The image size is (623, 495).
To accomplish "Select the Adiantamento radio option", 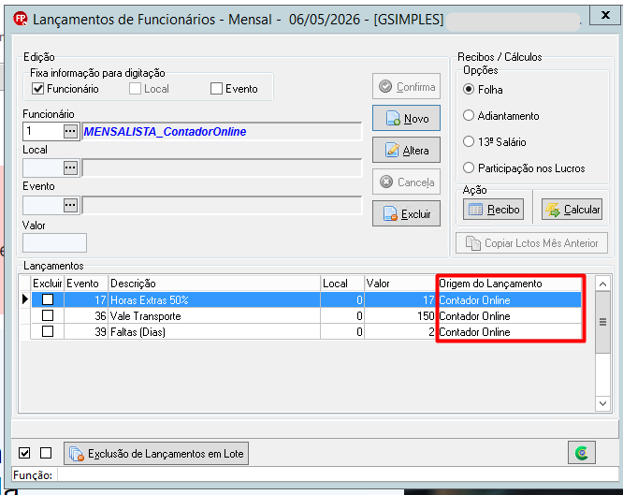I will (469, 115).
